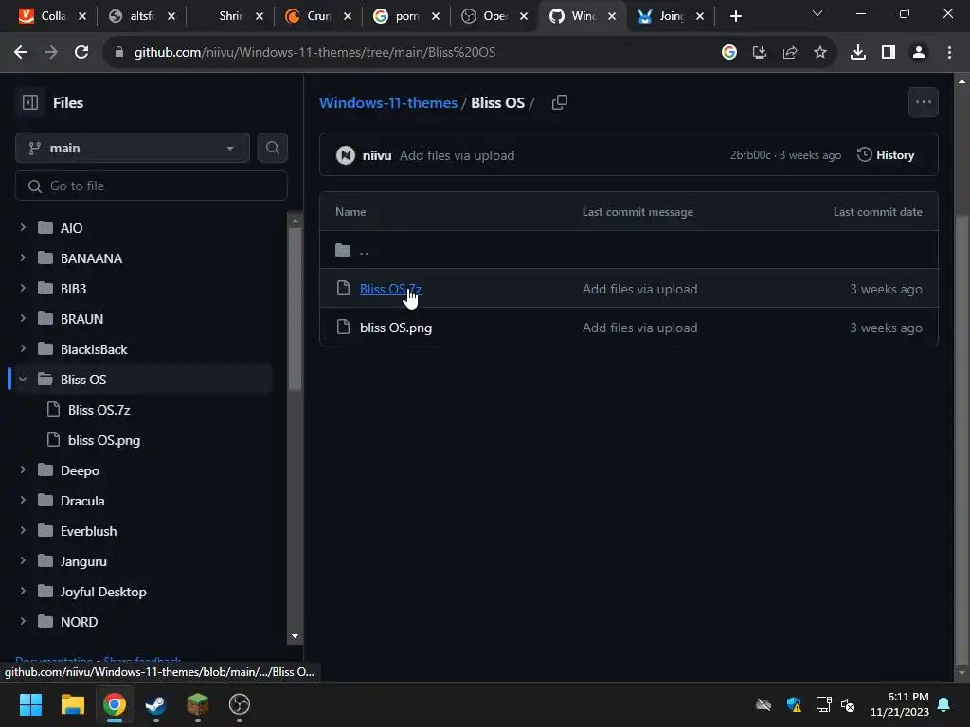Open Chrome profile menu
The image size is (970, 727).
[x=919, y=53]
